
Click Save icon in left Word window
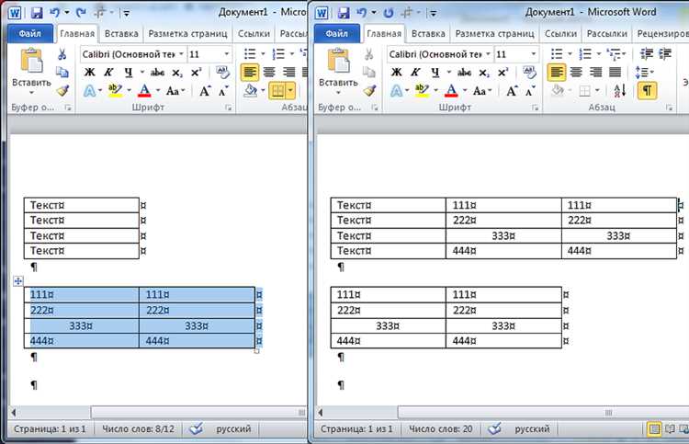37,13
